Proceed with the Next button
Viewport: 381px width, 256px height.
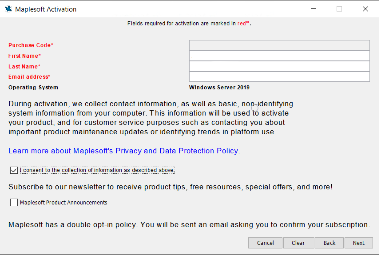359,243
